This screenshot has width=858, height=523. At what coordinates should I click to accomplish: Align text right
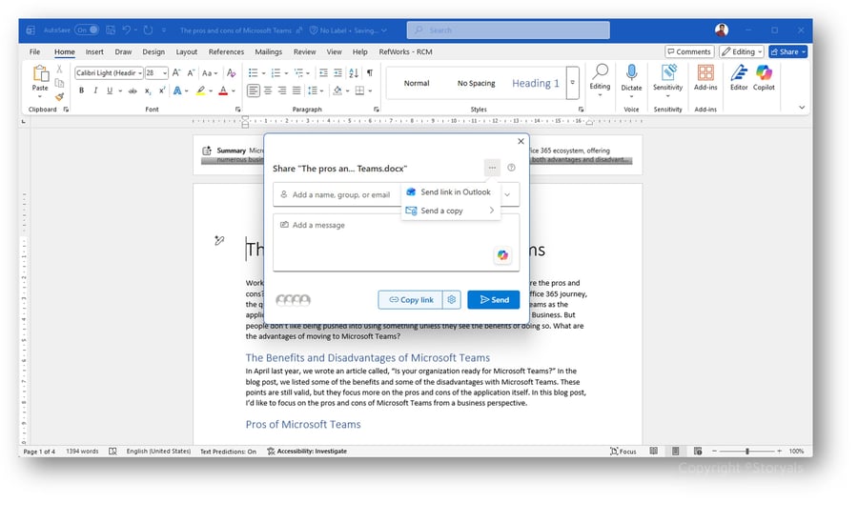pos(282,91)
